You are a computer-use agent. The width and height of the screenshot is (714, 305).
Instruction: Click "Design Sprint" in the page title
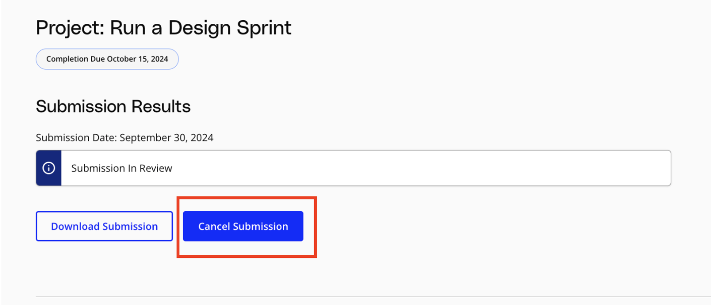click(x=230, y=28)
